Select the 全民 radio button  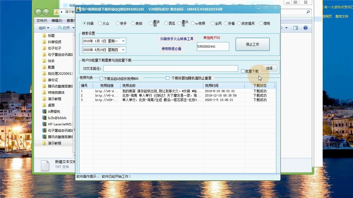tap(212, 23)
